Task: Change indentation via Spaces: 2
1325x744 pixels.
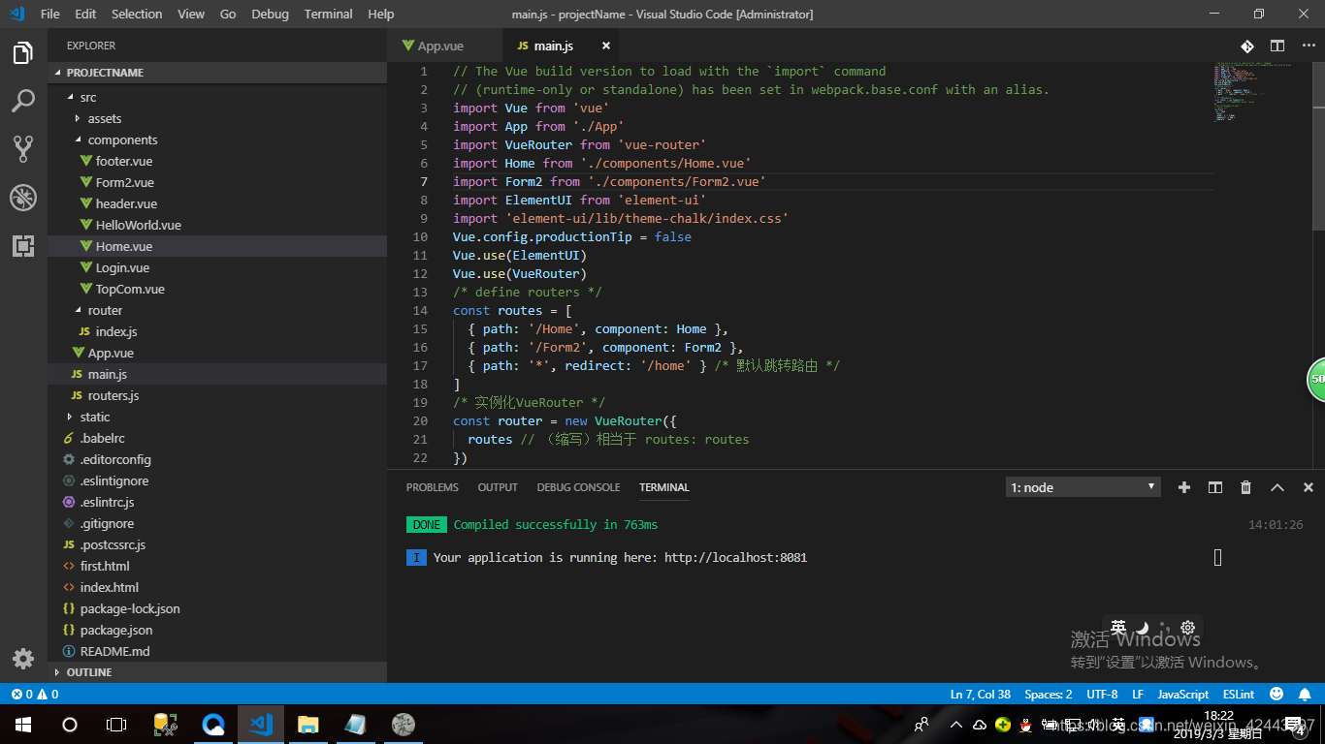Action: pos(1049,694)
